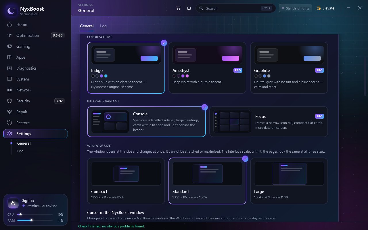Choose the Focus interface variant
The width and height of the screenshot is (368, 230).
click(x=269, y=122)
